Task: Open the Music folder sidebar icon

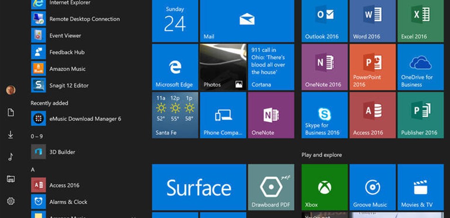Action: (x=10, y=157)
